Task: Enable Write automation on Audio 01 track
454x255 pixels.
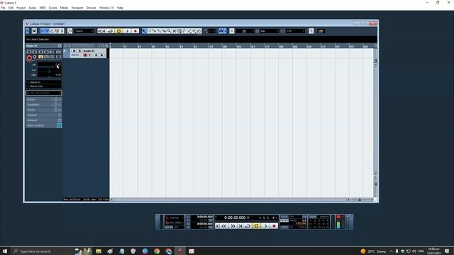Action: (101, 55)
